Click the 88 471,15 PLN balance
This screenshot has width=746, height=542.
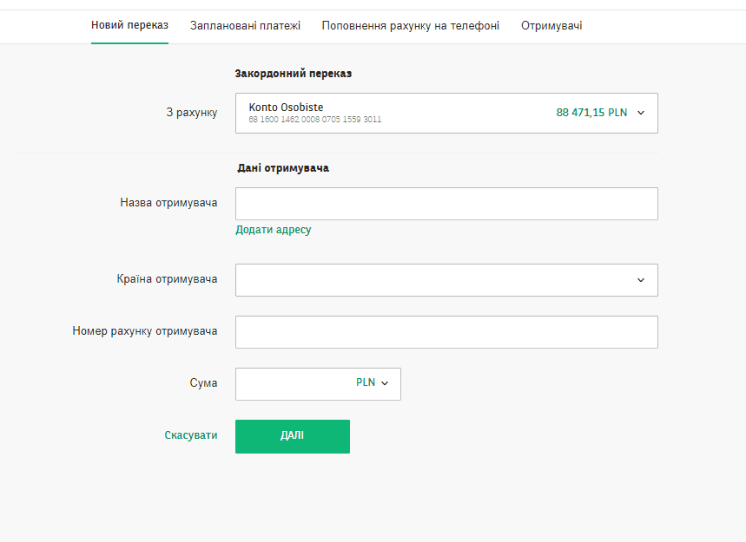tap(591, 113)
